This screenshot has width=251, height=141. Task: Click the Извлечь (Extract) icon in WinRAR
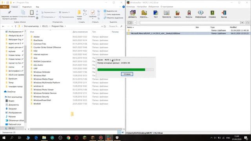pyautogui.click(x=144, y=13)
